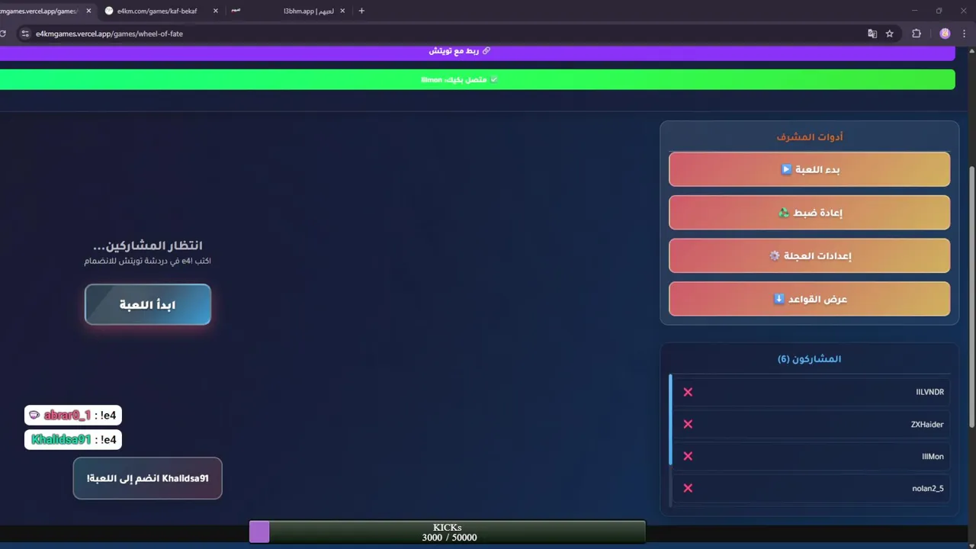
Task: Click the KICKs 3000 / 50000 progress bar
Action: click(448, 532)
